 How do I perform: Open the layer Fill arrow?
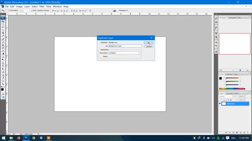pyautogui.click(x=244, y=100)
